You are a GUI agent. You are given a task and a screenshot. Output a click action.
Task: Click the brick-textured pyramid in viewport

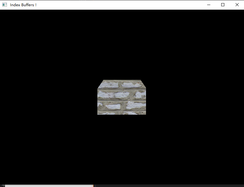[x=122, y=97]
